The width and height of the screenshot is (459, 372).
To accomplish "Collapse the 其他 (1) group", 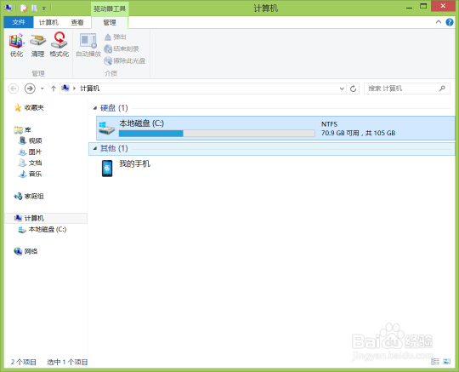I will click(95, 149).
